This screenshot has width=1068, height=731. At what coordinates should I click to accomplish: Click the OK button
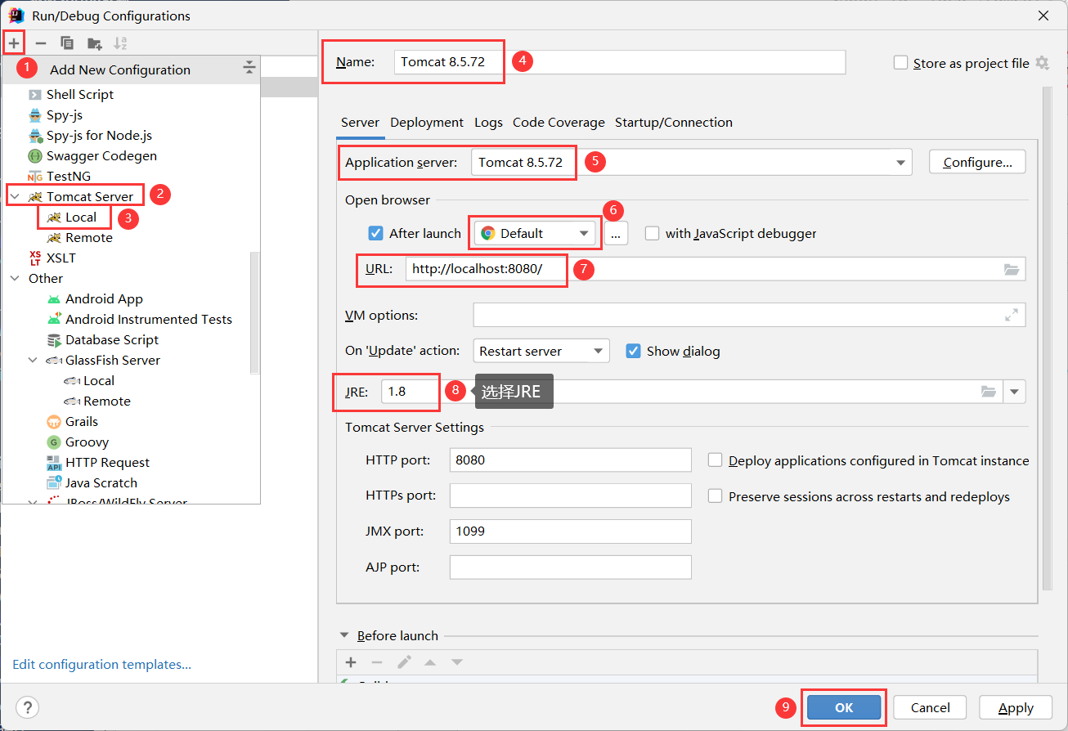pos(844,707)
